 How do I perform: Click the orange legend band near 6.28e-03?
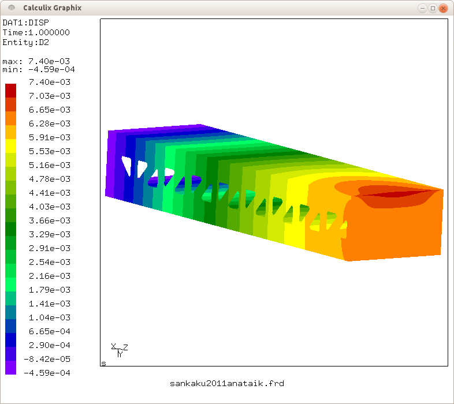coord(11,118)
